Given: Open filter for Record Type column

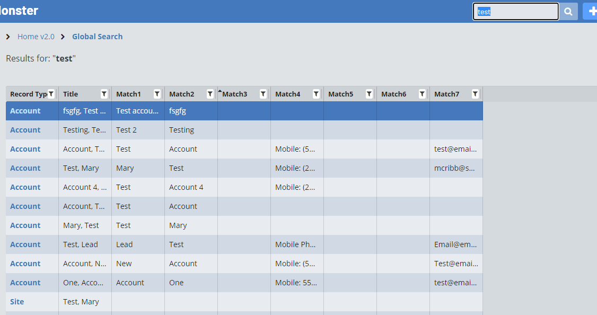Looking at the screenshot, I should [51, 94].
